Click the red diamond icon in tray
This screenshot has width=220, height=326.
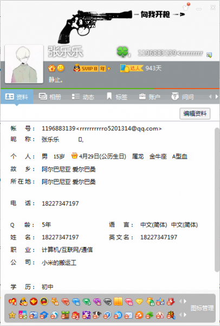(65, 302)
